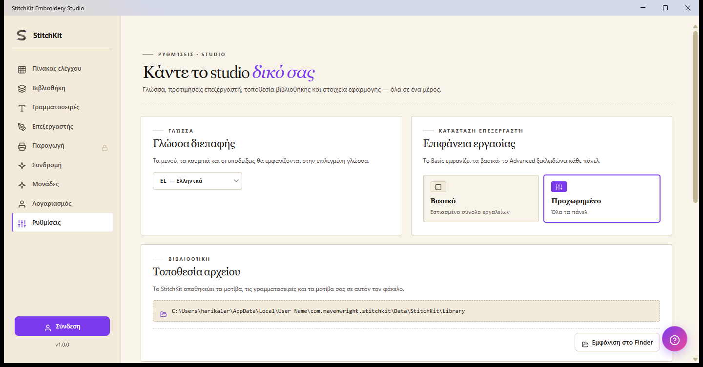Expand language list via chevron arrow
The width and height of the screenshot is (703, 367).
pyautogui.click(x=236, y=181)
